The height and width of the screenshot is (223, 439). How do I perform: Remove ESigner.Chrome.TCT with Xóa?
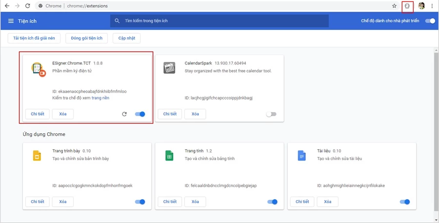pyautogui.click(x=63, y=114)
